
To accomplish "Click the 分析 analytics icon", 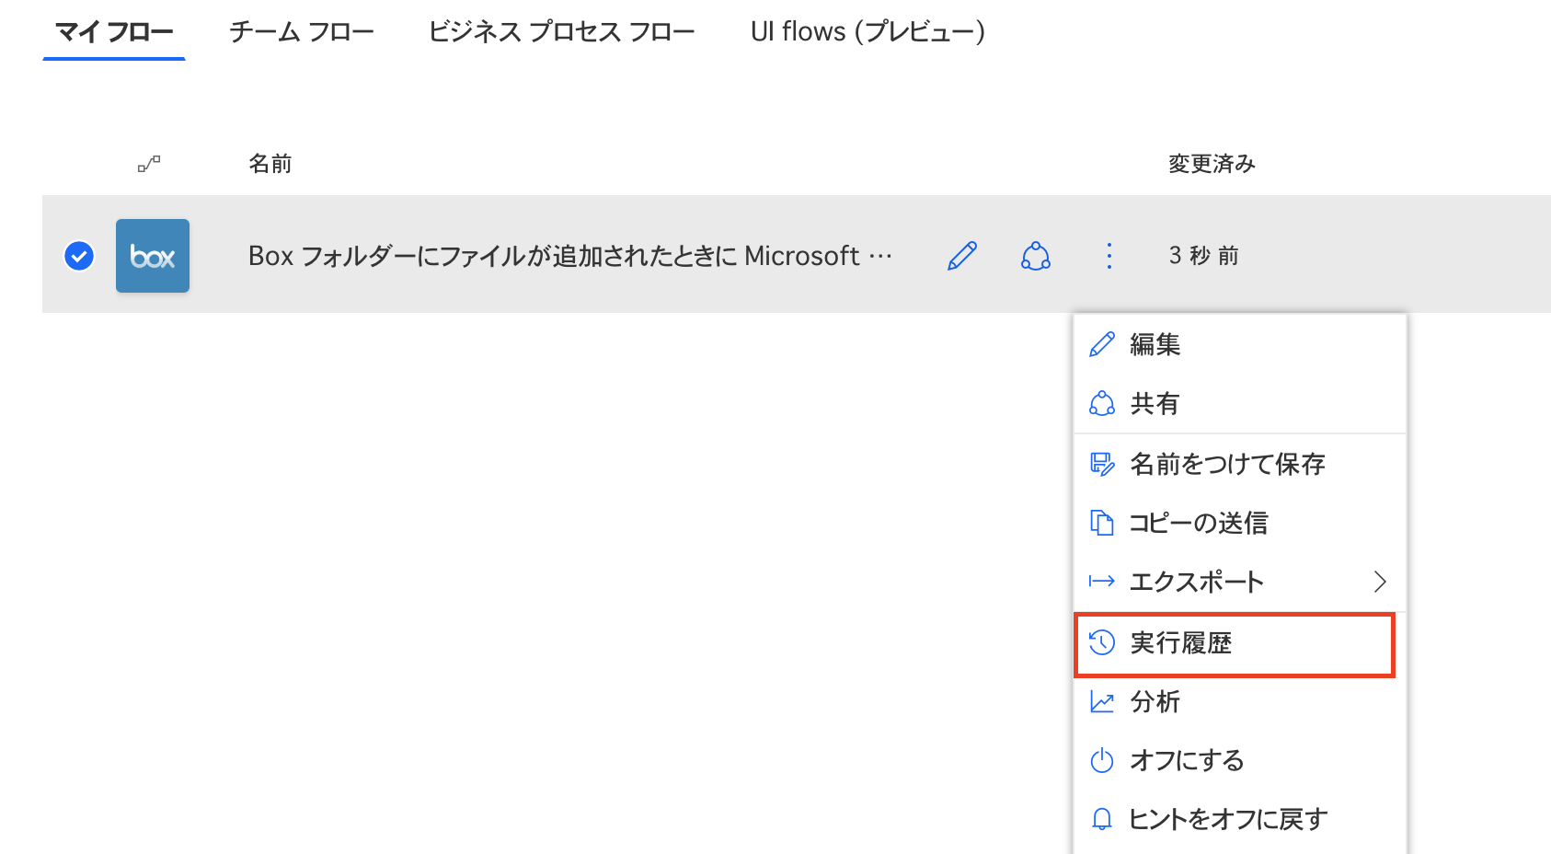I will 1101,701.
